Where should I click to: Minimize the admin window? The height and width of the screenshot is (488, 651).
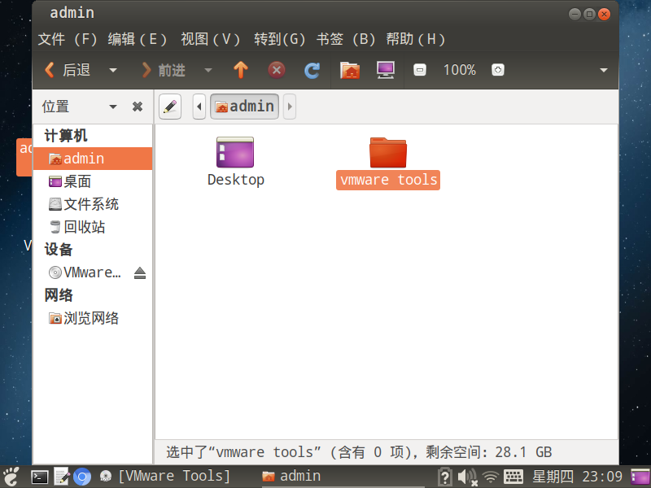[x=575, y=14]
